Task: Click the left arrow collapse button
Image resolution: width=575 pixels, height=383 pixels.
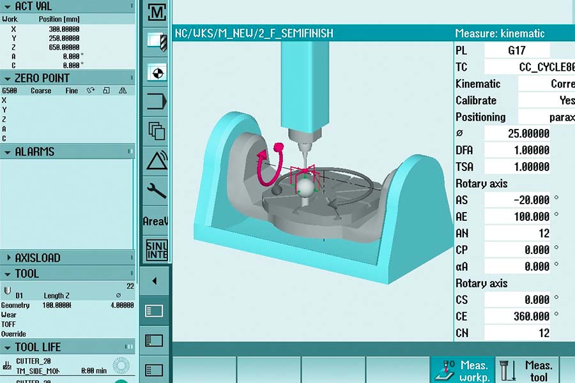Action: 155,281
